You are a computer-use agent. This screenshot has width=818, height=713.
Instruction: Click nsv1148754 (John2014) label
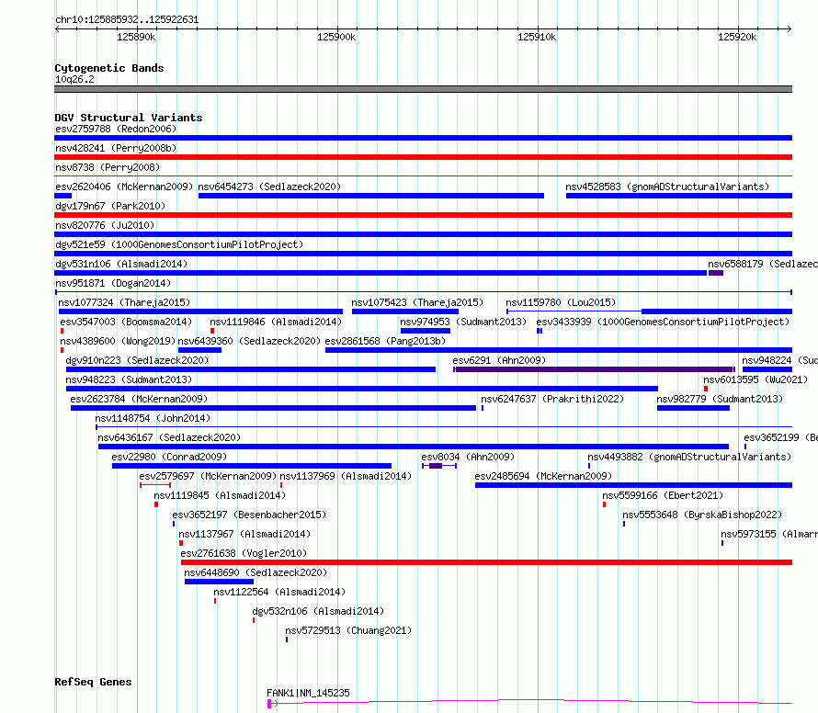153,418
